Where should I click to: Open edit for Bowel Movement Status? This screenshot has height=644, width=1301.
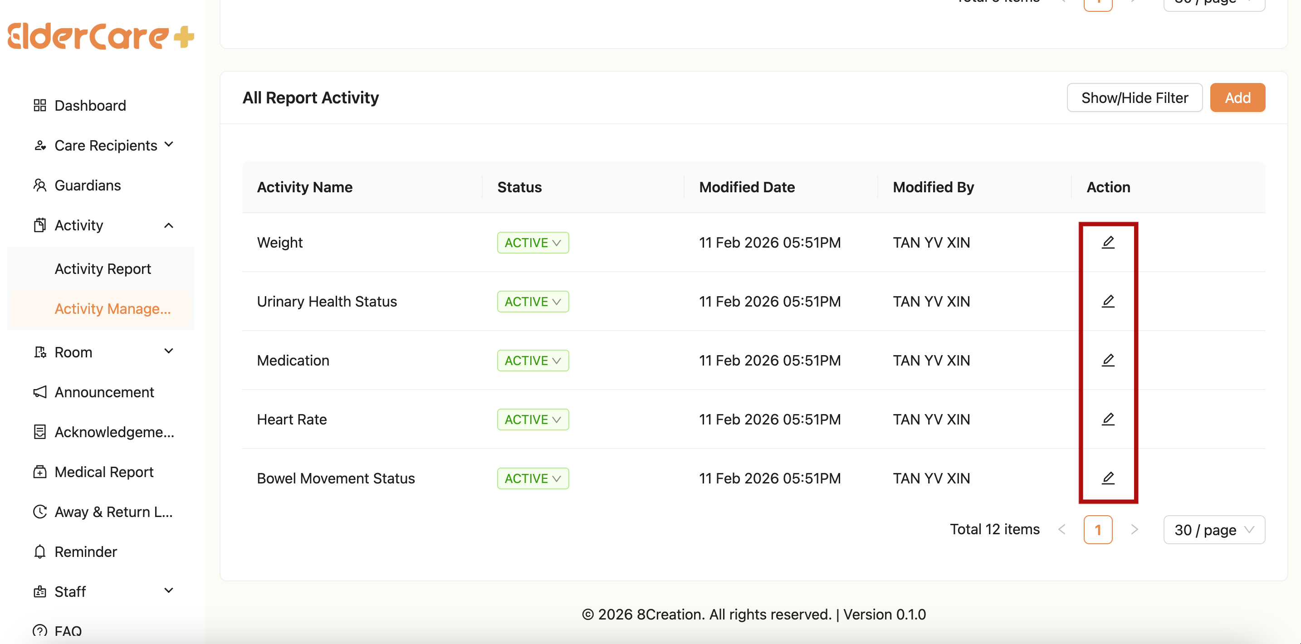(x=1108, y=478)
